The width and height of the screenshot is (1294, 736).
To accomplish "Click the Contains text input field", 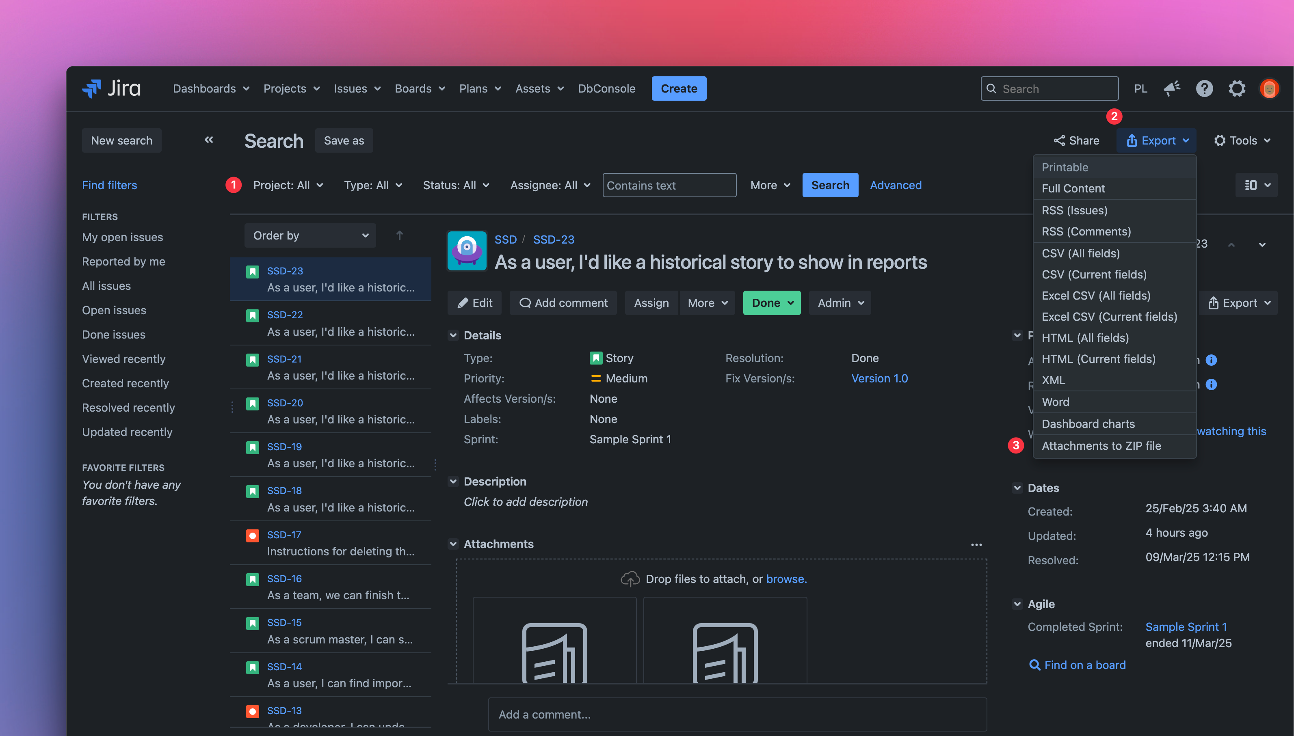I will [x=669, y=185].
